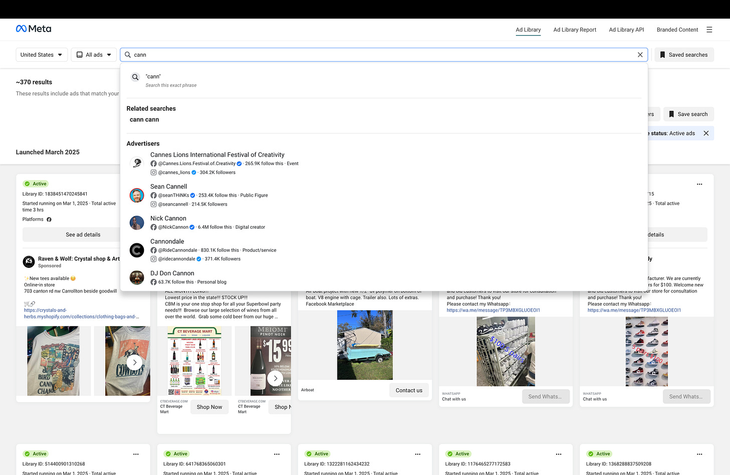
Task: Open Branded Content tab
Action: [677, 30]
